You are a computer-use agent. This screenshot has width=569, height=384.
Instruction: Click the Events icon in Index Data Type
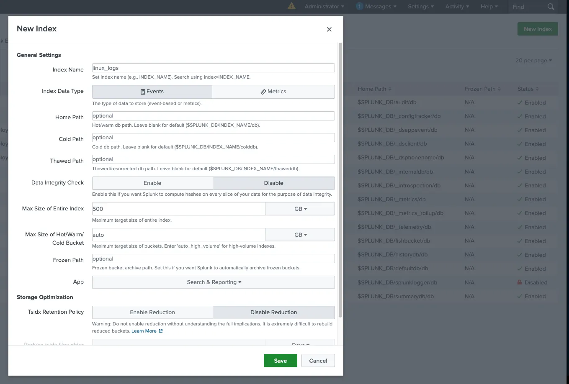[143, 92]
